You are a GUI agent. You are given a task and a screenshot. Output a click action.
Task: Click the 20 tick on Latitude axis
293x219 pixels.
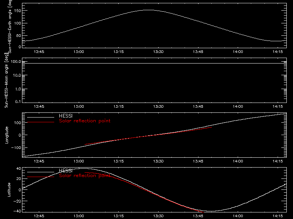click(19, 179)
